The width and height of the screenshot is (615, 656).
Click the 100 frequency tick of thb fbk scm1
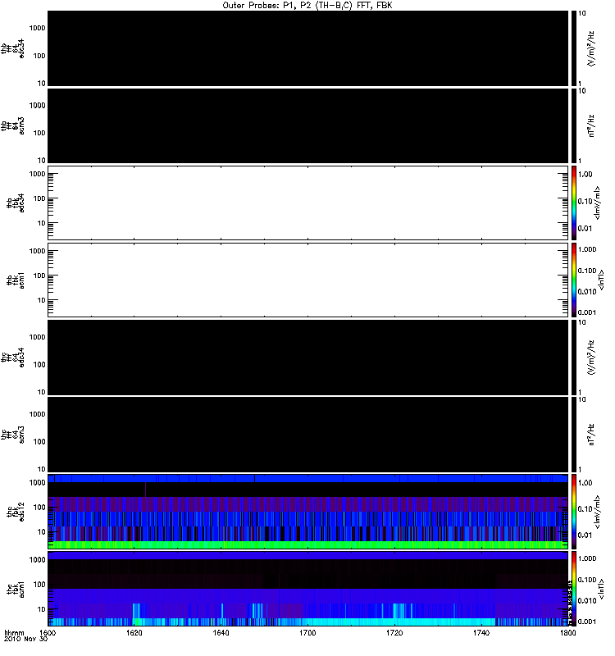pos(39,276)
